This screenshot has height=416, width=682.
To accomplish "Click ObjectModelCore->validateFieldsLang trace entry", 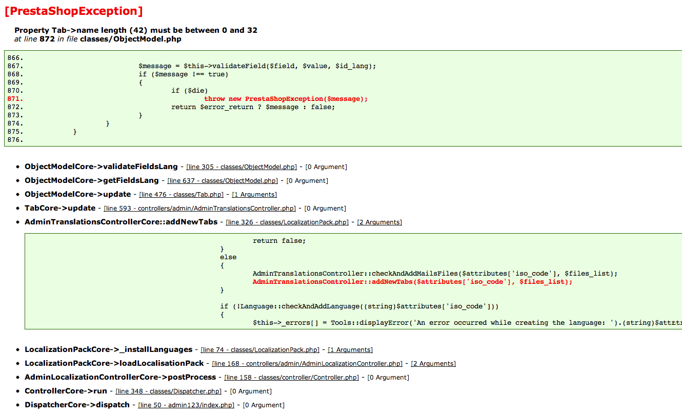I will tap(101, 167).
